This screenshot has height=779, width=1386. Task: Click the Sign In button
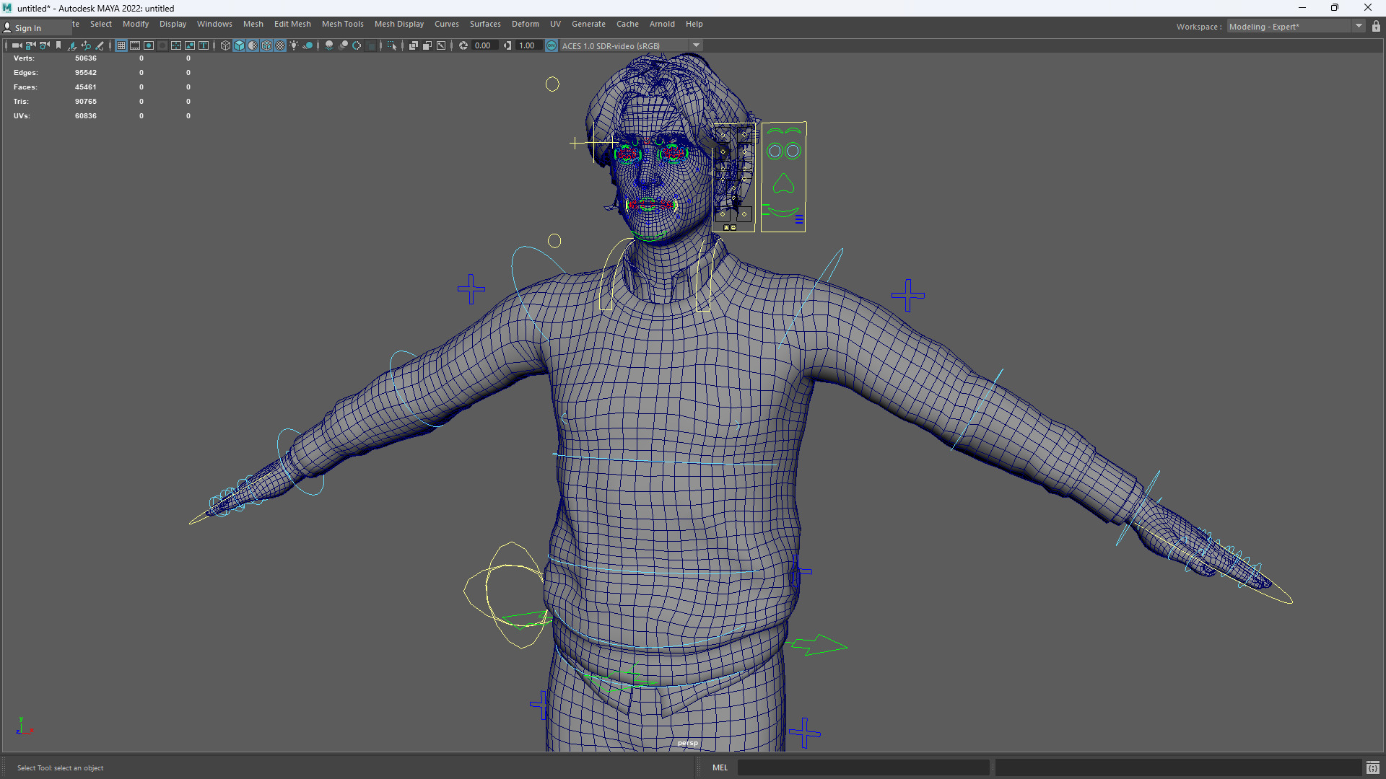click(x=29, y=28)
